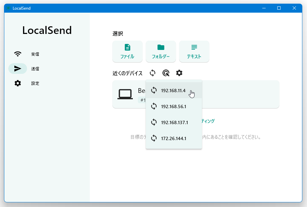The height and width of the screenshot is (207, 307).
Task: Close the LocalSend window
Action: click(294, 8)
